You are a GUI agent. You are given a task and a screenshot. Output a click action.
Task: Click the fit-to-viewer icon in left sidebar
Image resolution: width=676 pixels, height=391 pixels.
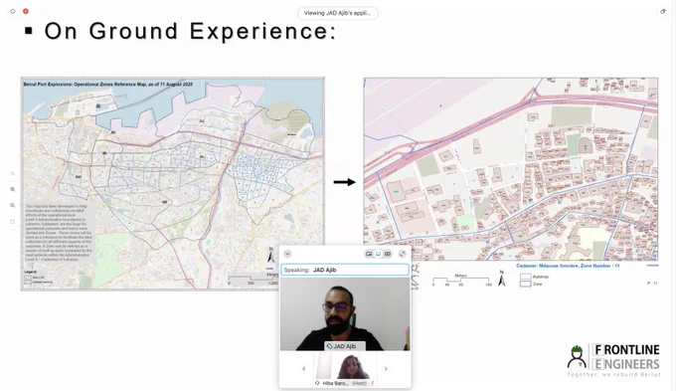click(x=13, y=222)
